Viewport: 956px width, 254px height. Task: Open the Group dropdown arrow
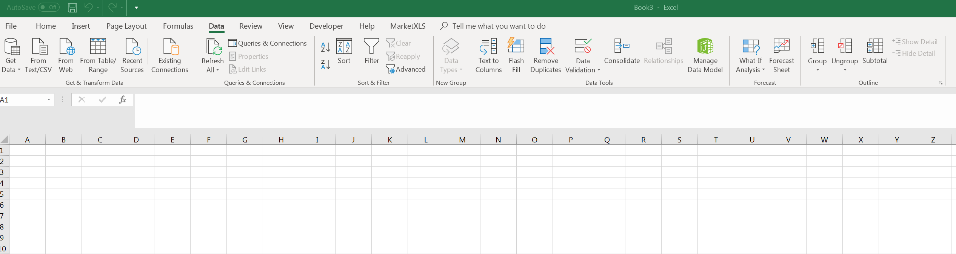[x=817, y=70]
